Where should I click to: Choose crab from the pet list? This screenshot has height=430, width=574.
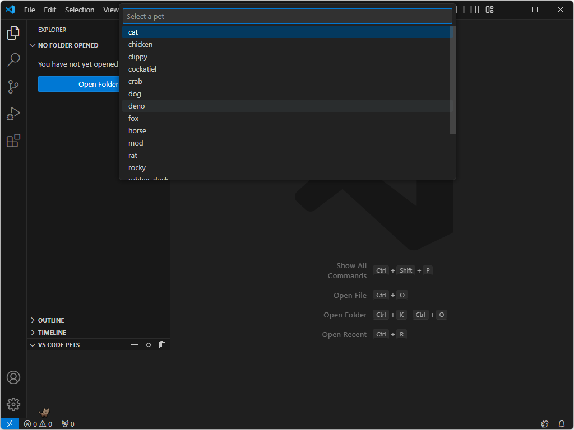(x=288, y=81)
